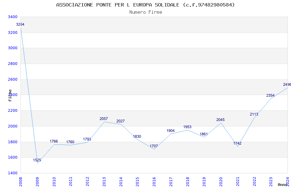
Task: Select the 2000 y-axis tick label
Action: (x=13, y=126)
